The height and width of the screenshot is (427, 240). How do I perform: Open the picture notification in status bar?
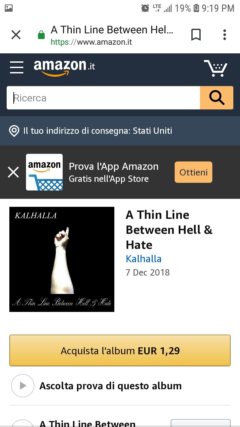(9, 8)
